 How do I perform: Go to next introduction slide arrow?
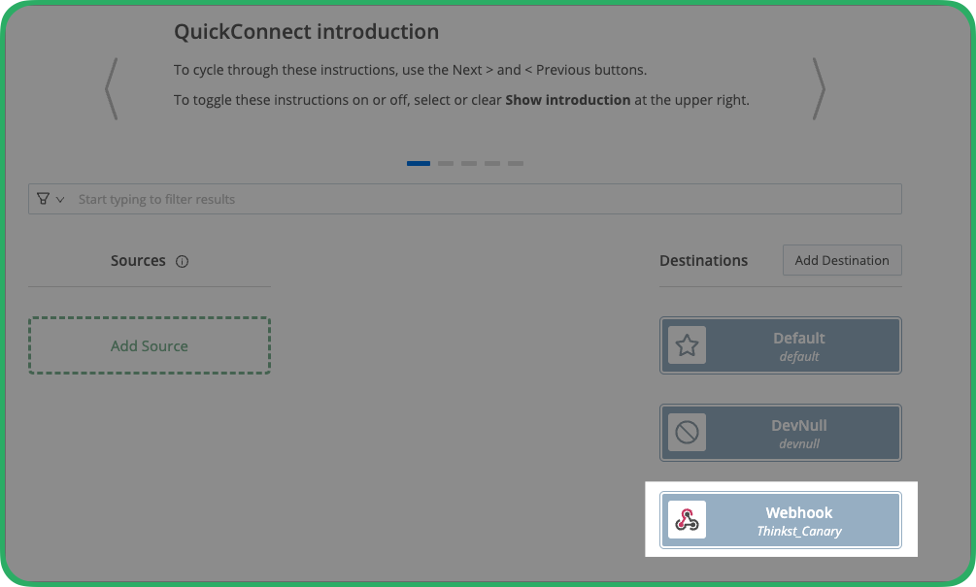pyautogui.click(x=819, y=89)
